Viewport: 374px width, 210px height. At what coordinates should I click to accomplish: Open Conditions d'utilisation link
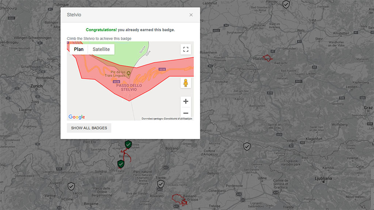click(178, 118)
